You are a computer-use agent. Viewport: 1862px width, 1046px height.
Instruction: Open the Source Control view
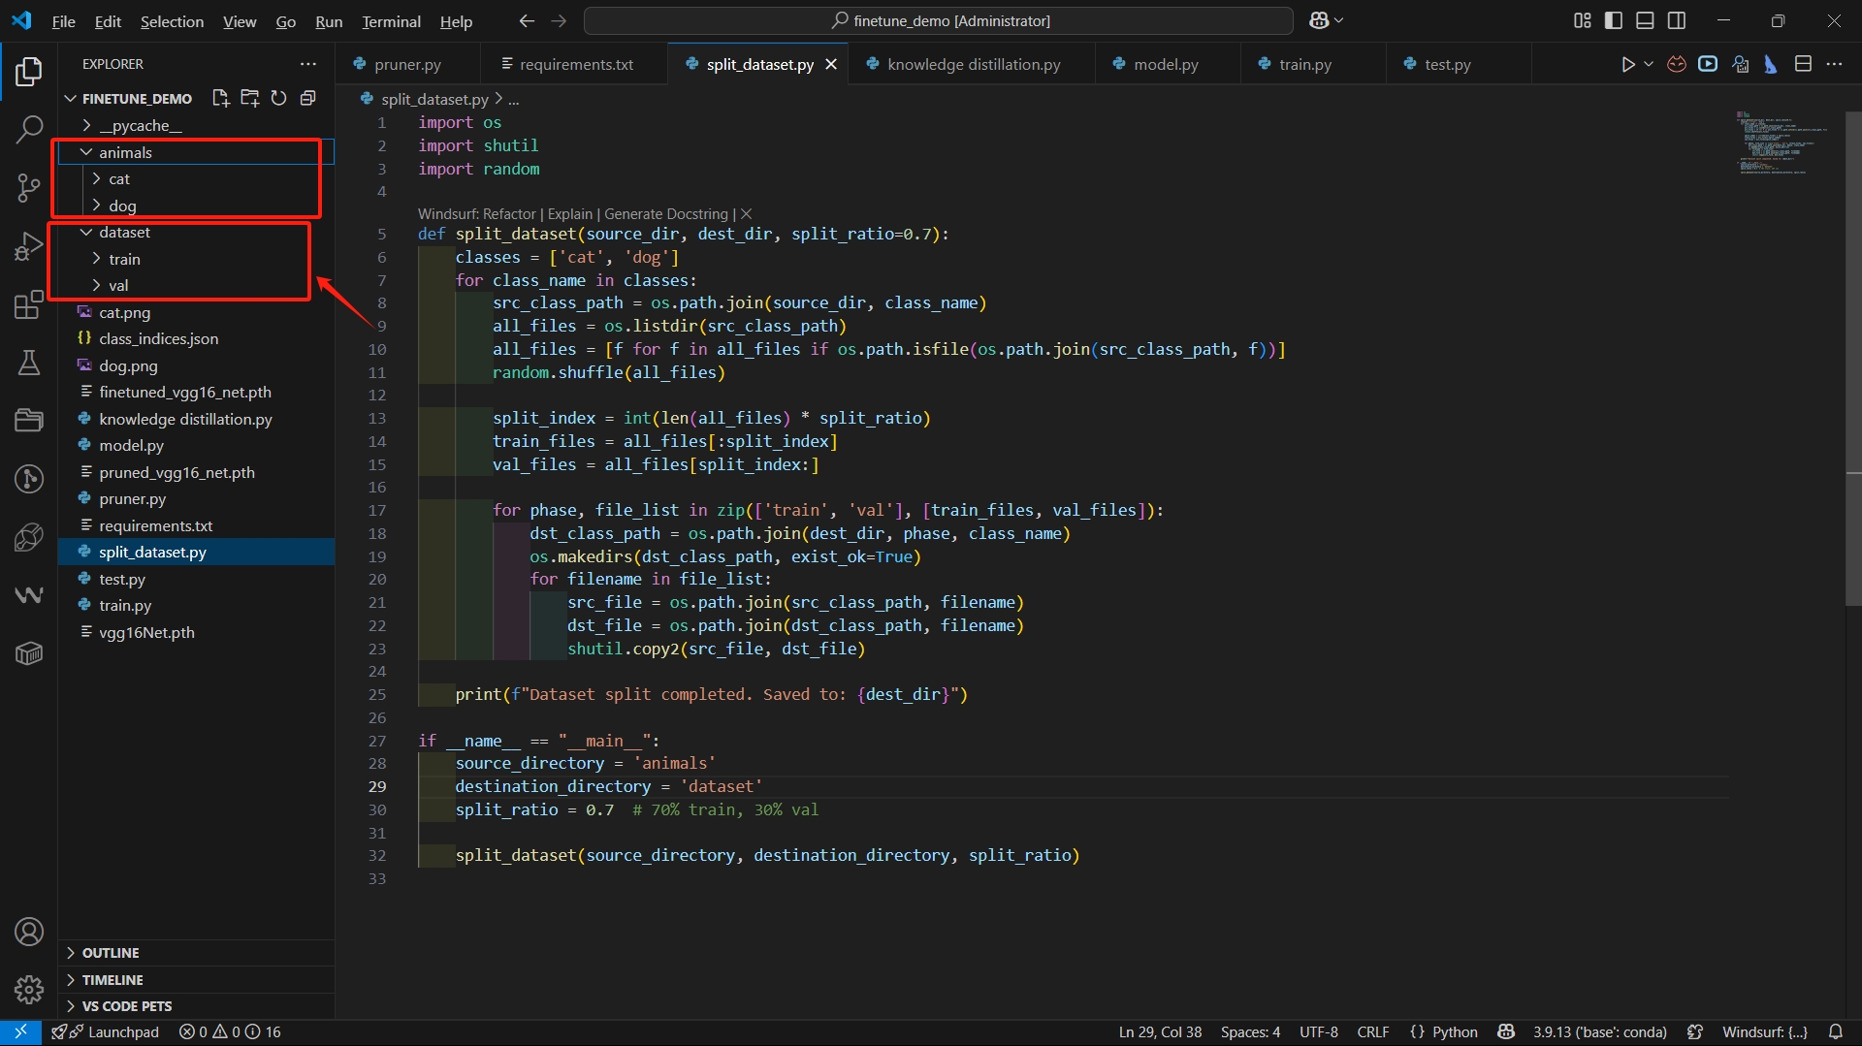[x=29, y=187]
